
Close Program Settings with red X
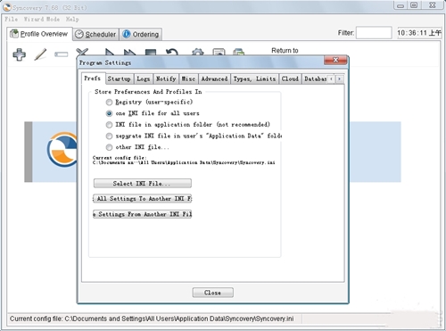(x=335, y=60)
